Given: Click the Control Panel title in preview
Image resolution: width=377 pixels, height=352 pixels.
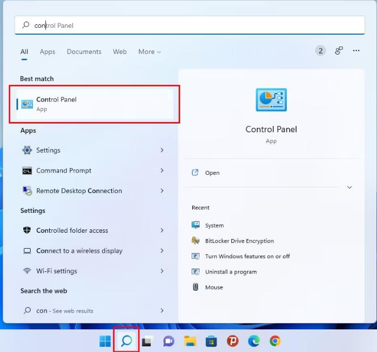Looking at the screenshot, I should coord(271,129).
